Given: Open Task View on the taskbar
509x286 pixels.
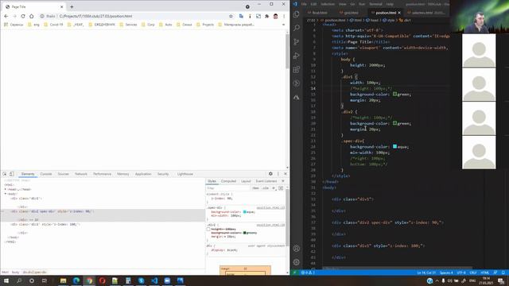Looking at the screenshot, I should 45,280.
